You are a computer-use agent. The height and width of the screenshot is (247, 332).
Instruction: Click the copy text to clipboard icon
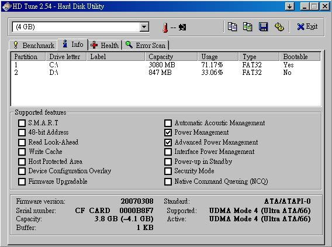(232, 27)
